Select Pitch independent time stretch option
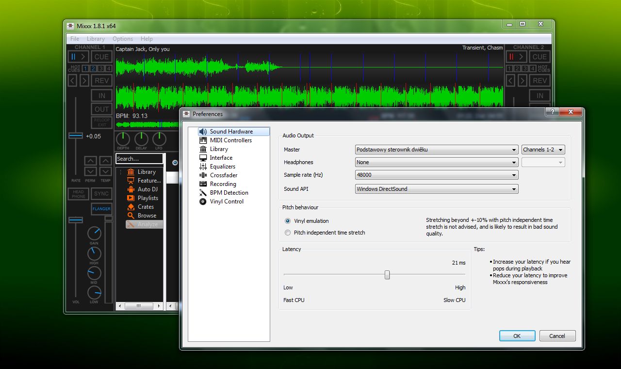The image size is (621, 369). pyautogui.click(x=325, y=233)
